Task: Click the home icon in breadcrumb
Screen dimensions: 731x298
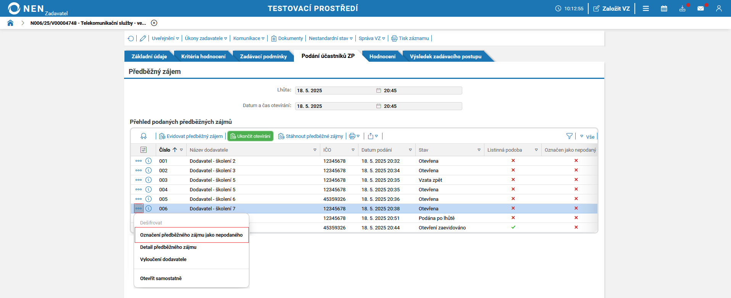Action: [x=10, y=23]
